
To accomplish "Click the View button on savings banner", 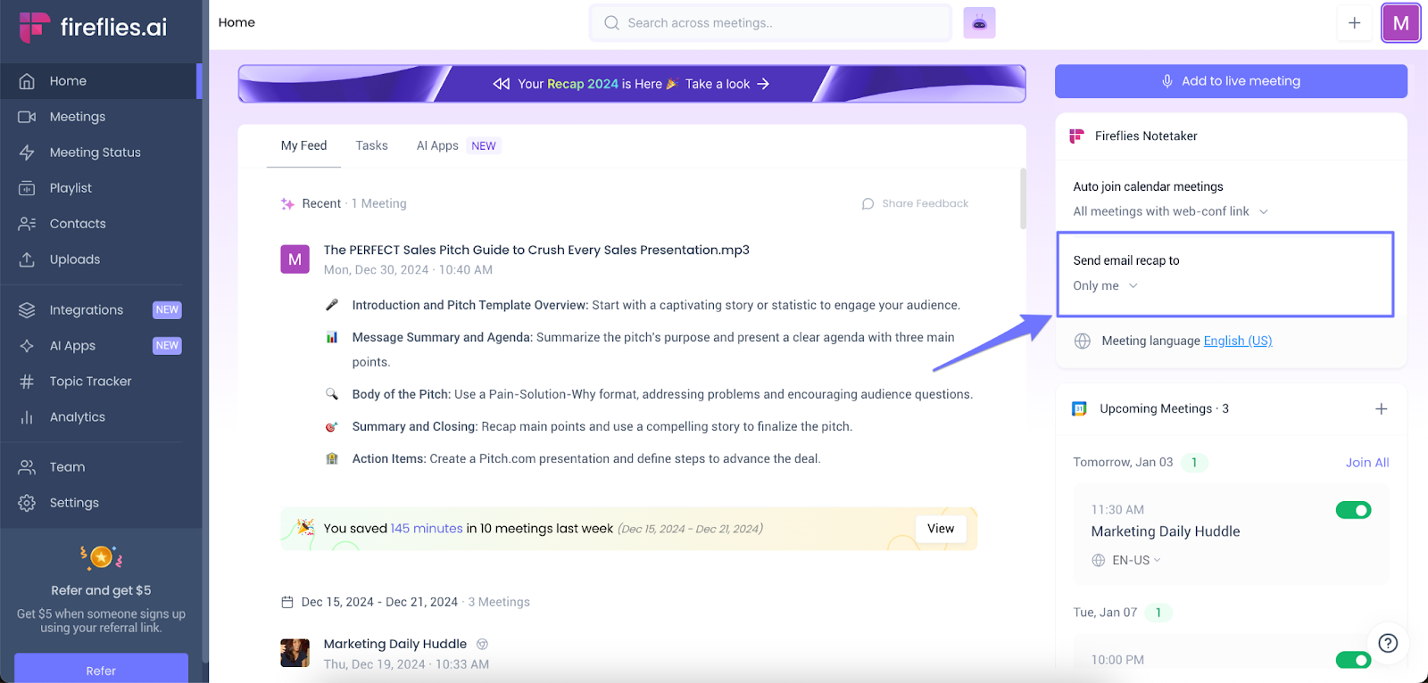I will [941, 529].
